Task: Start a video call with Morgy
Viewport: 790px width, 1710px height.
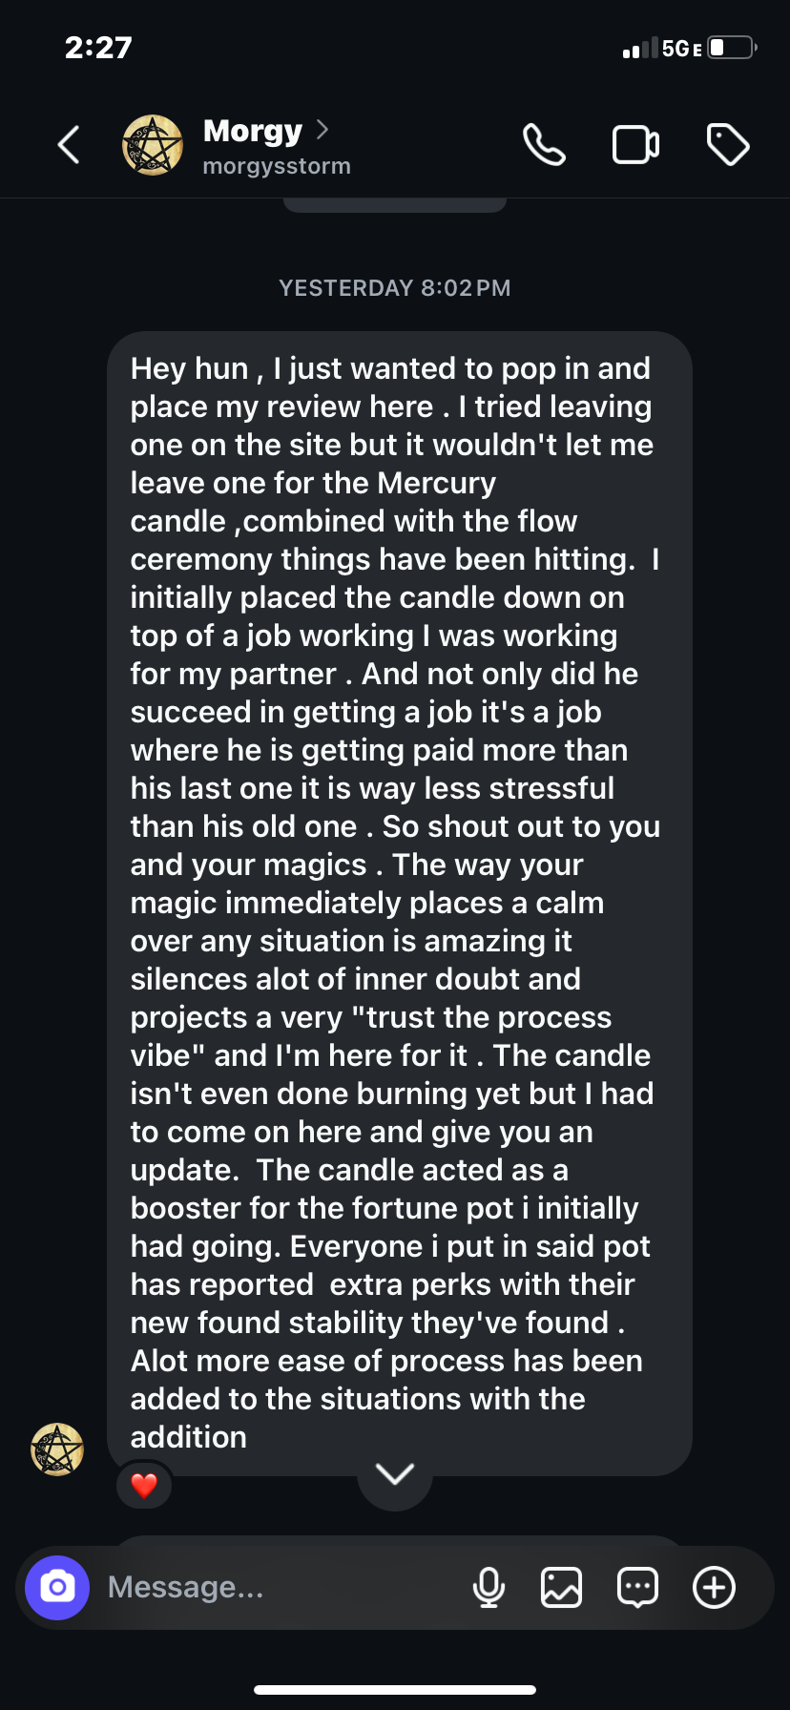Action: click(635, 145)
